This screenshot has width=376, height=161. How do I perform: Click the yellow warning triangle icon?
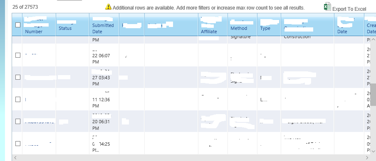[x=109, y=7]
